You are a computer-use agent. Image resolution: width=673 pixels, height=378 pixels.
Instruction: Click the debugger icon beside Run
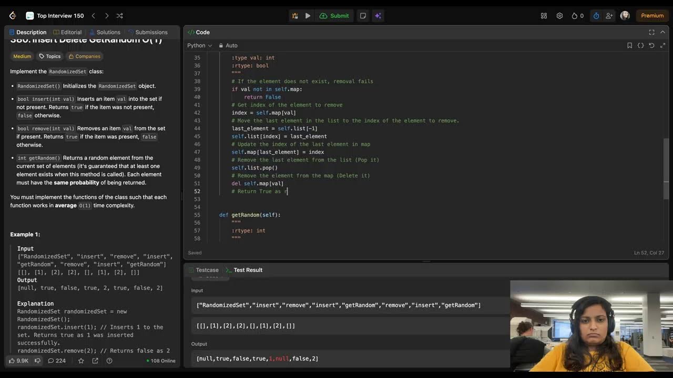pos(295,16)
